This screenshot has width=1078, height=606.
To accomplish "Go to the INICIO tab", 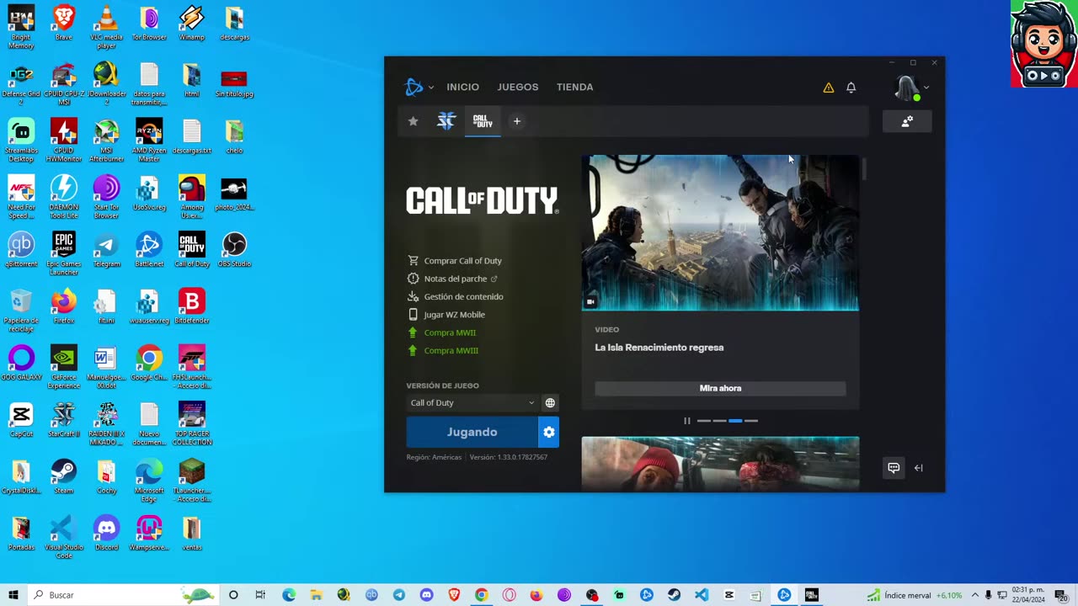I will coord(462,87).
